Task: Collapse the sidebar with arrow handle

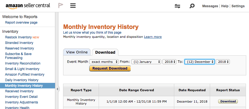Action: point(58,89)
